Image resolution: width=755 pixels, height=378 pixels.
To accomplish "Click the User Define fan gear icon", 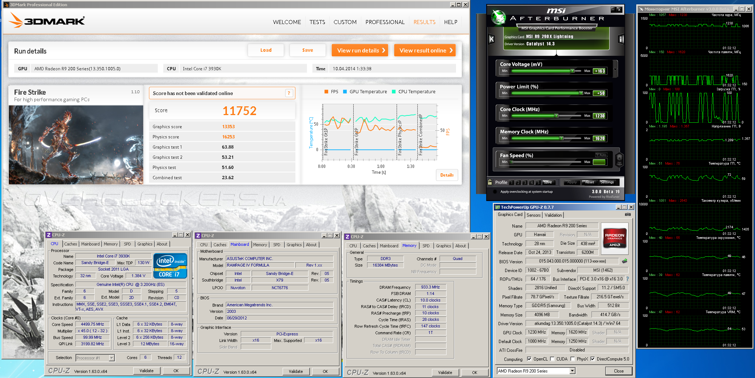I will (619, 160).
